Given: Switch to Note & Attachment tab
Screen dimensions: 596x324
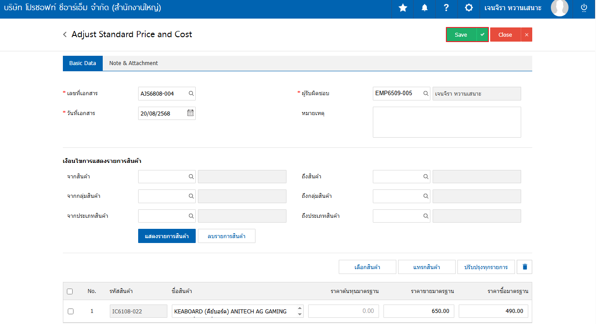Looking at the screenshot, I should (133, 63).
